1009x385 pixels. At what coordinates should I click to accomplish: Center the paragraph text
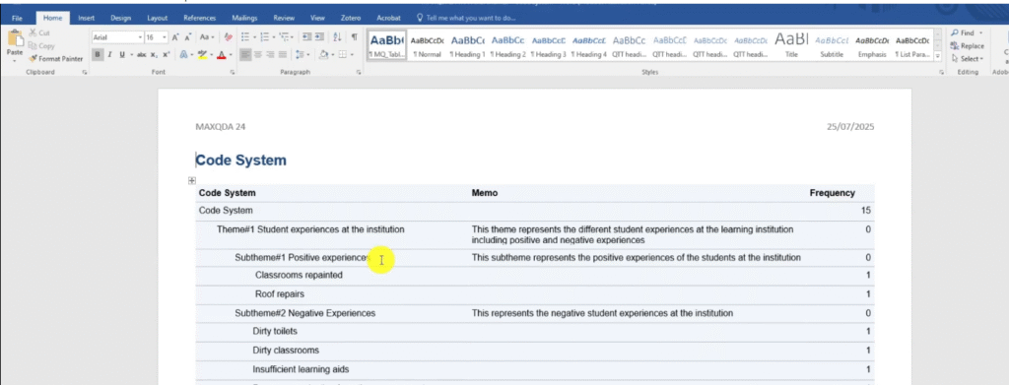coord(258,54)
